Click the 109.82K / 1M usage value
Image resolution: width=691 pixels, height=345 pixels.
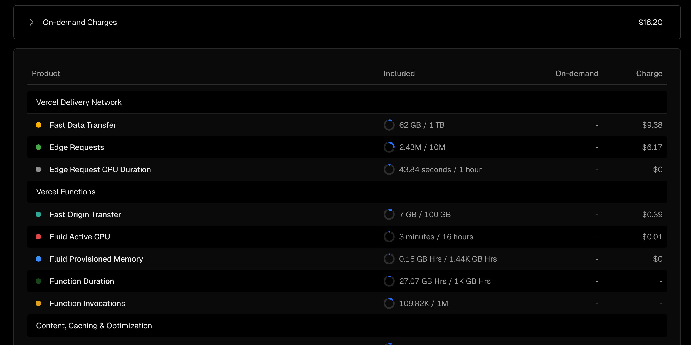point(423,303)
